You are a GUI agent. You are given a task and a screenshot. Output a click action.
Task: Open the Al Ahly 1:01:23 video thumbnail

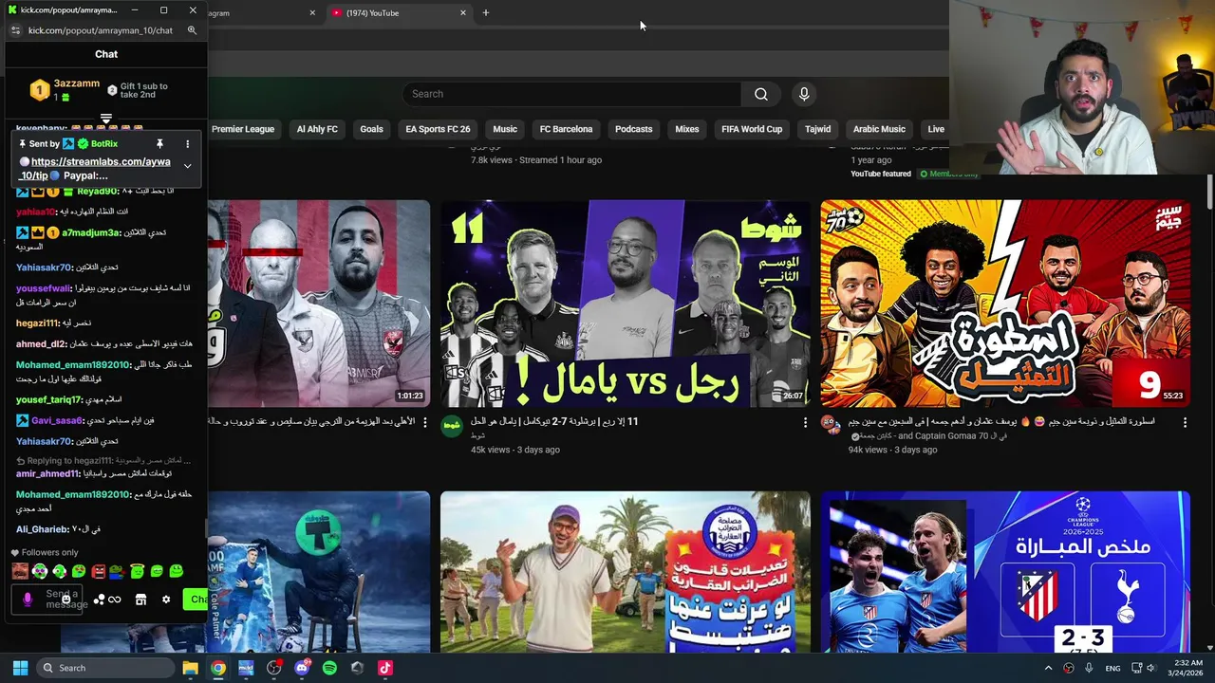[x=318, y=304]
